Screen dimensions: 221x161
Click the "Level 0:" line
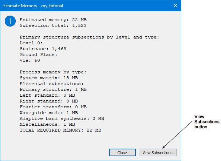[31, 43]
